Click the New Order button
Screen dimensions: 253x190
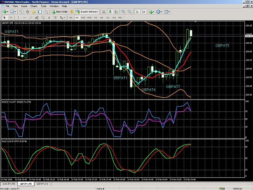tap(60, 12)
